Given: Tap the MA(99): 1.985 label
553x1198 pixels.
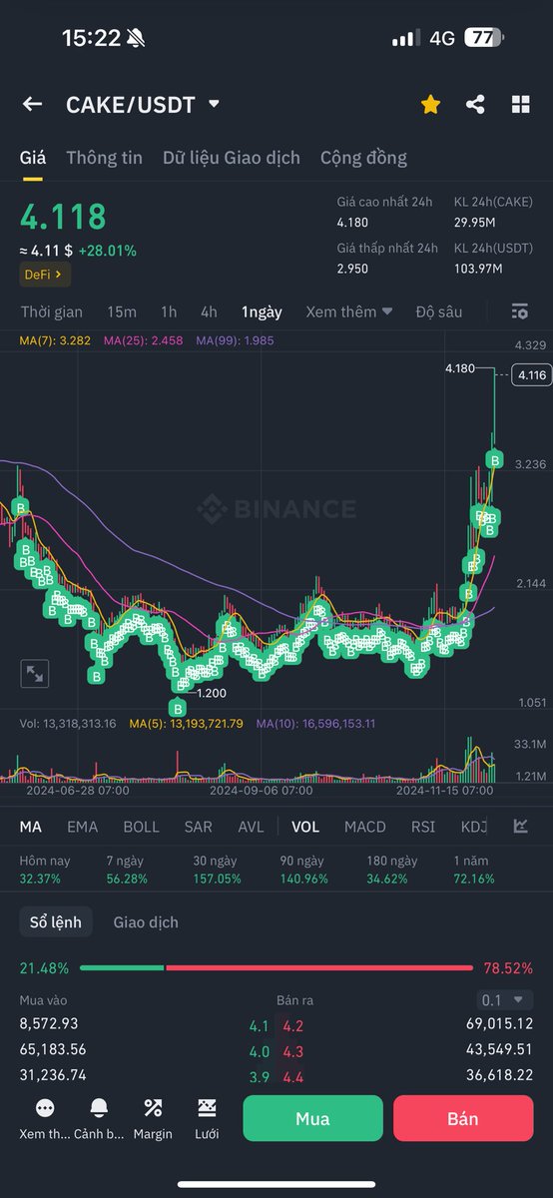Looking at the screenshot, I should (x=235, y=340).
